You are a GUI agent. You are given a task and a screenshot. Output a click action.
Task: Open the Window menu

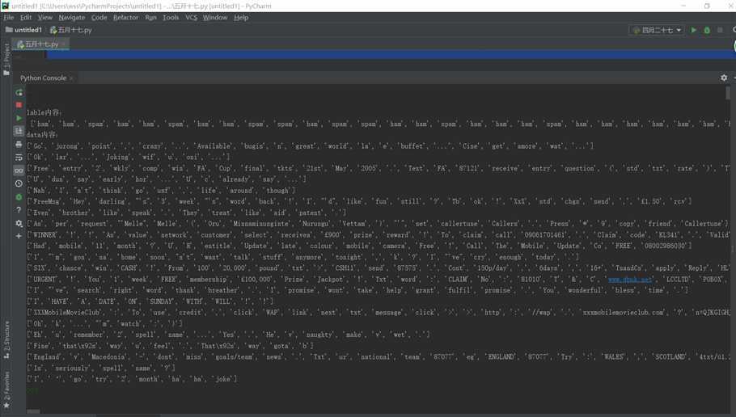point(215,17)
